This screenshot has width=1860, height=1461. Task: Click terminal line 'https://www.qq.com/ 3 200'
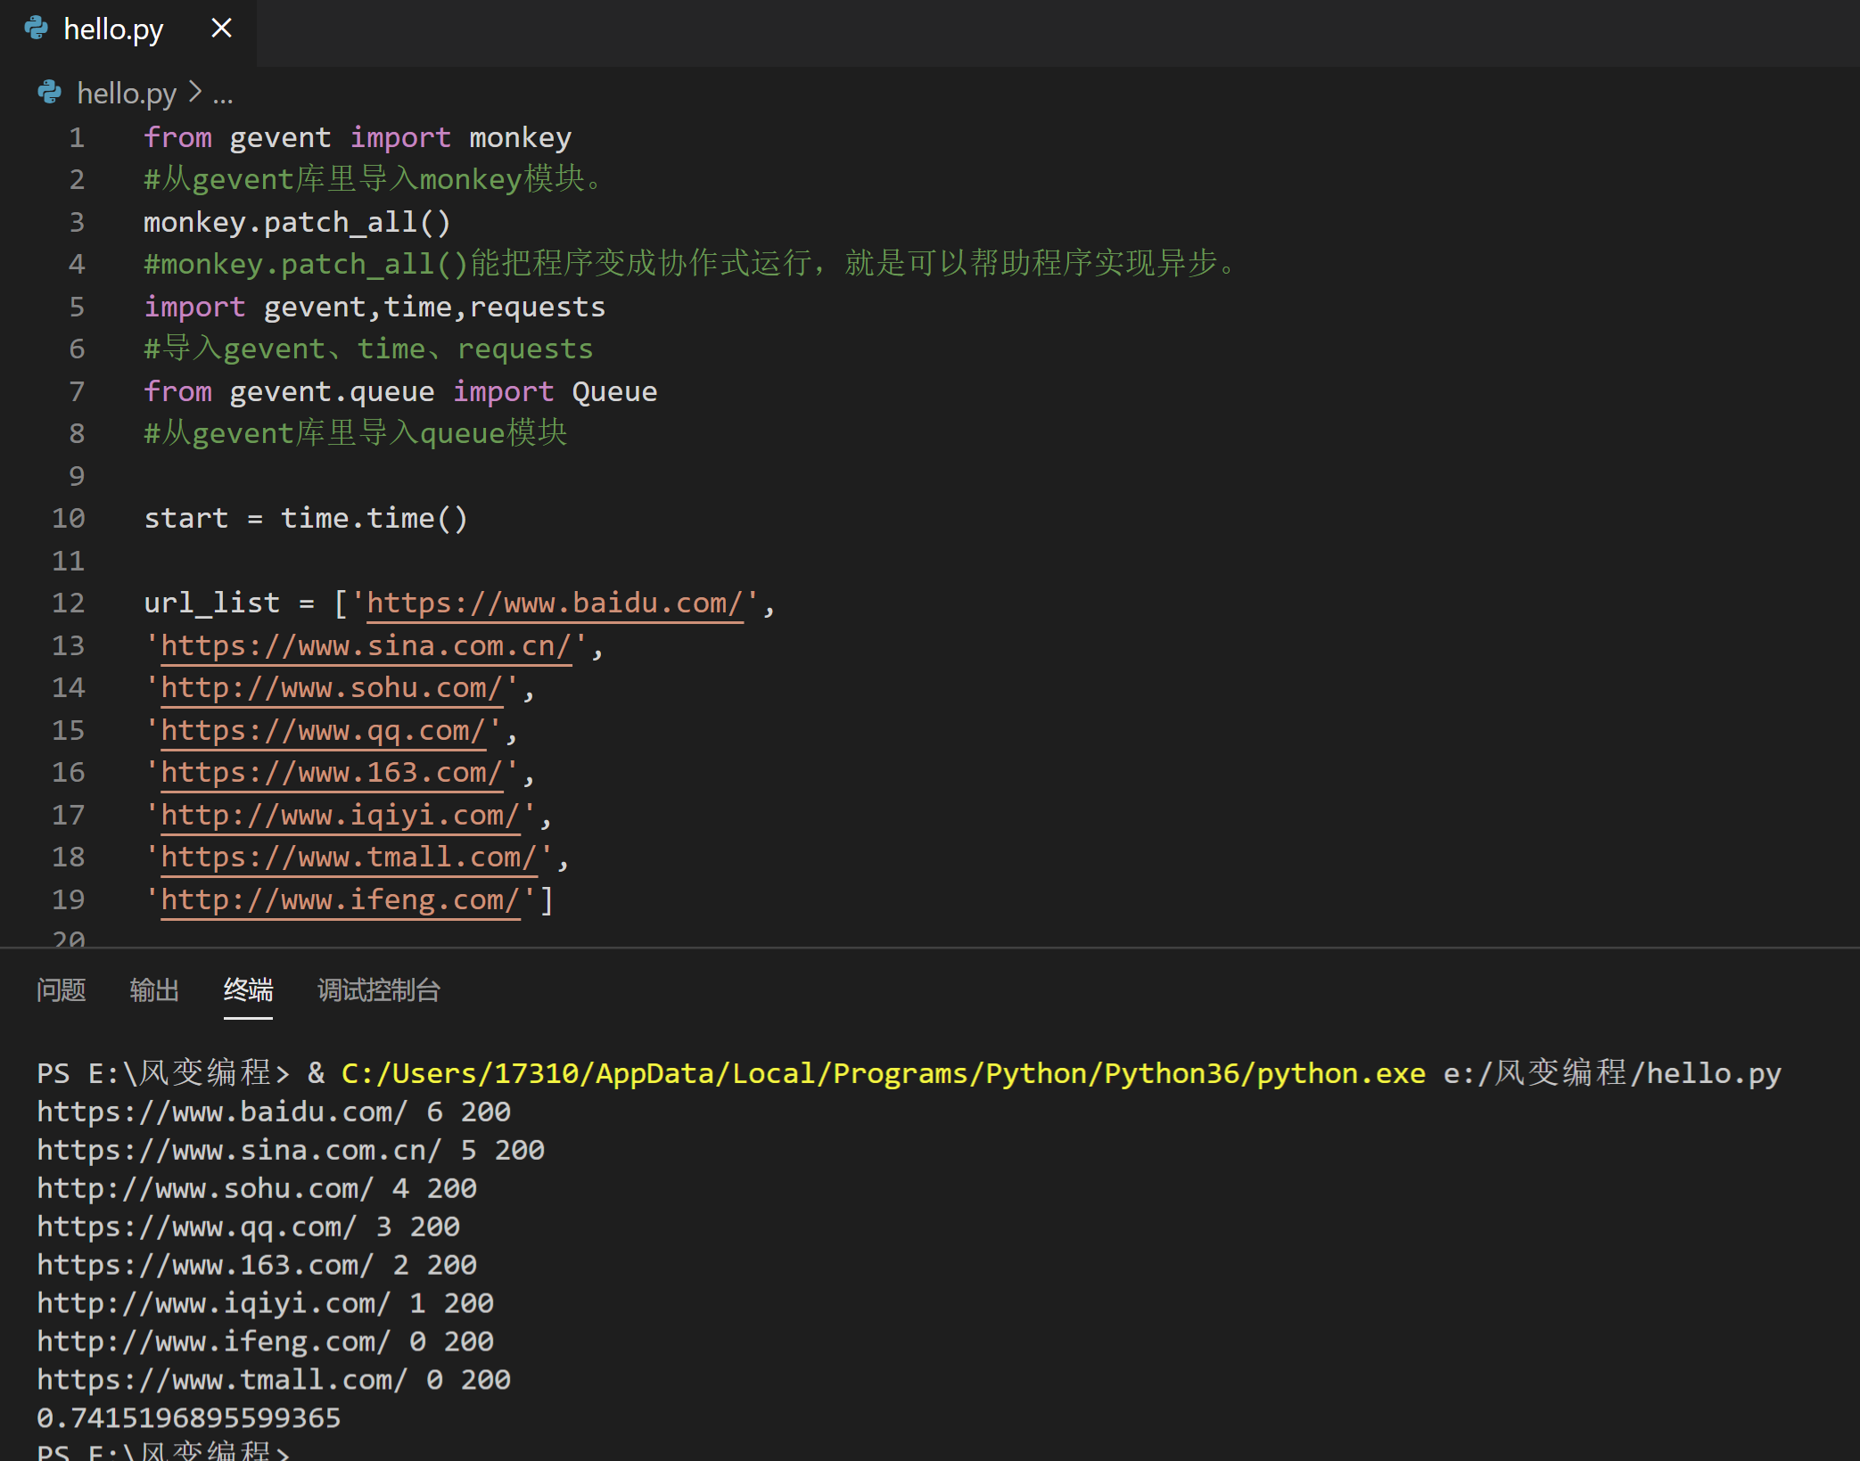point(249,1227)
